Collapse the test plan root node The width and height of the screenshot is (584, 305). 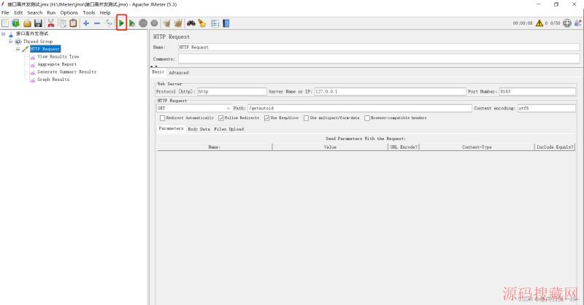[4, 34]
